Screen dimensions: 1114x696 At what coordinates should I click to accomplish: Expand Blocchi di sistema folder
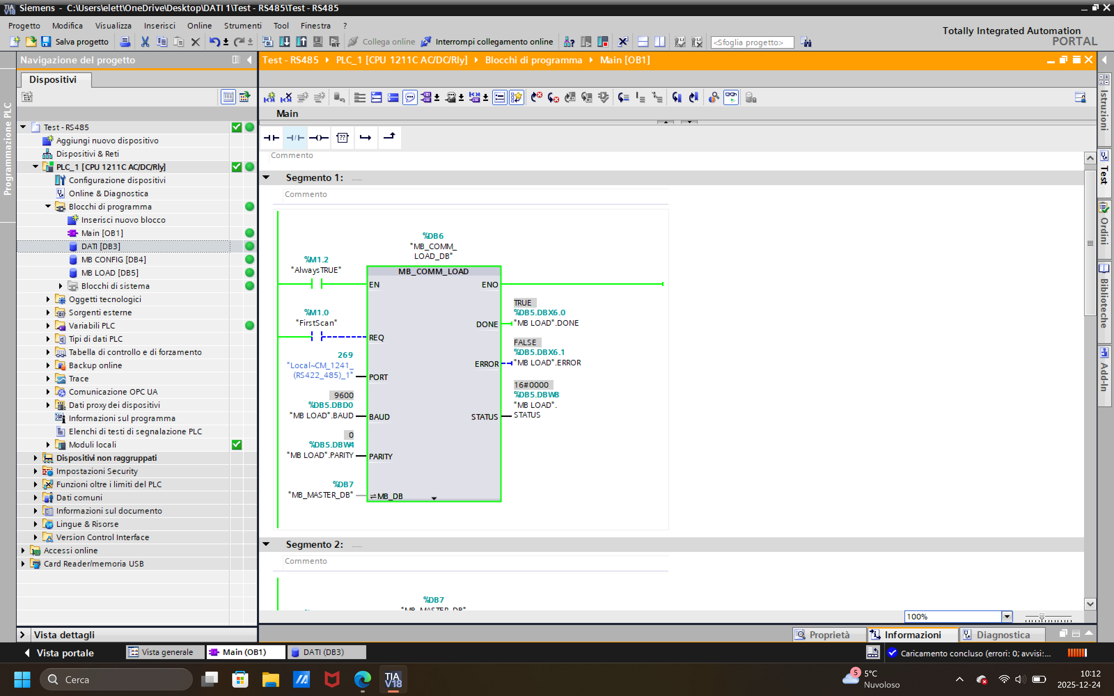coord(60,286)
